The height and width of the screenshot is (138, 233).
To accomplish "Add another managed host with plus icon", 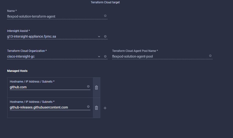I will (105, 108).
